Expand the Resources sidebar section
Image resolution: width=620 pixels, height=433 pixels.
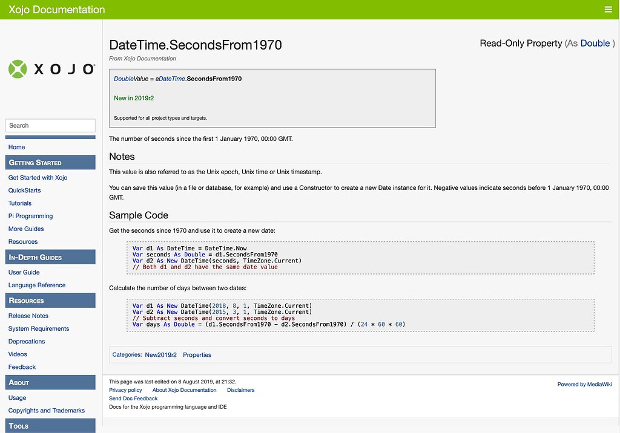pos(50,300)
